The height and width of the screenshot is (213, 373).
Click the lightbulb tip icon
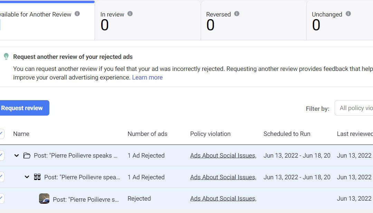click(6, 57)
